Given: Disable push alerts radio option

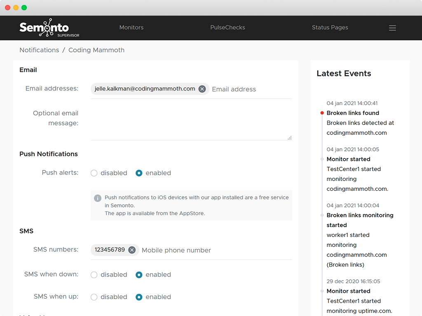Looking at the screenshot, I should coord(94,173).
